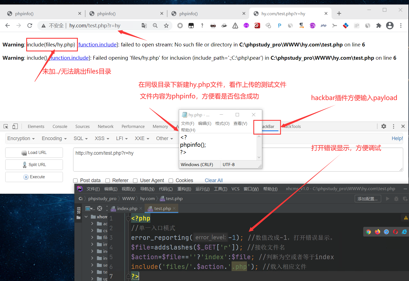
Task: Check the Referer option in HackBar
Action: (x=108, y=180)
